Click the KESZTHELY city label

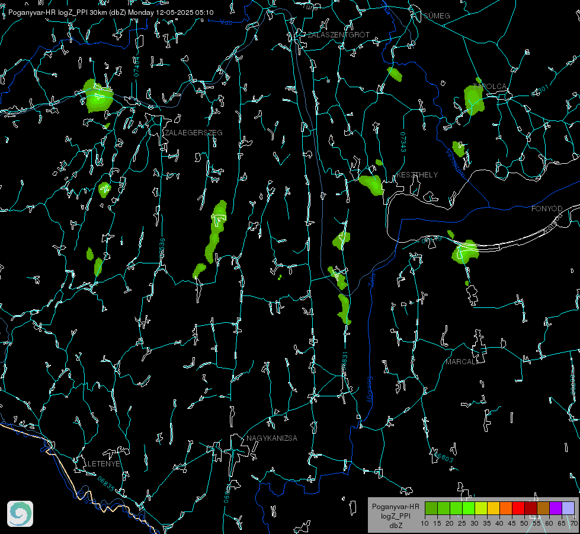point(417,175)
